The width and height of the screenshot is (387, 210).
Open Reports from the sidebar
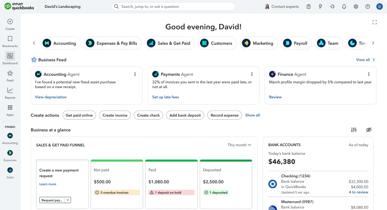(x=10, y=93)
